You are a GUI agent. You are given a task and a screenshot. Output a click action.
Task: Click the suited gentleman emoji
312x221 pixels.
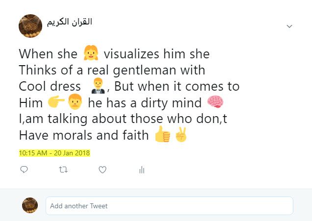[100, 86]
